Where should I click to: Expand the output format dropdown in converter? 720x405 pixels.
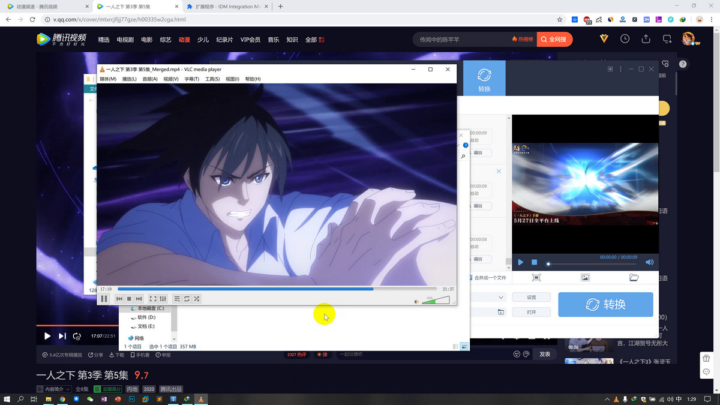click(x=501, y=298)
